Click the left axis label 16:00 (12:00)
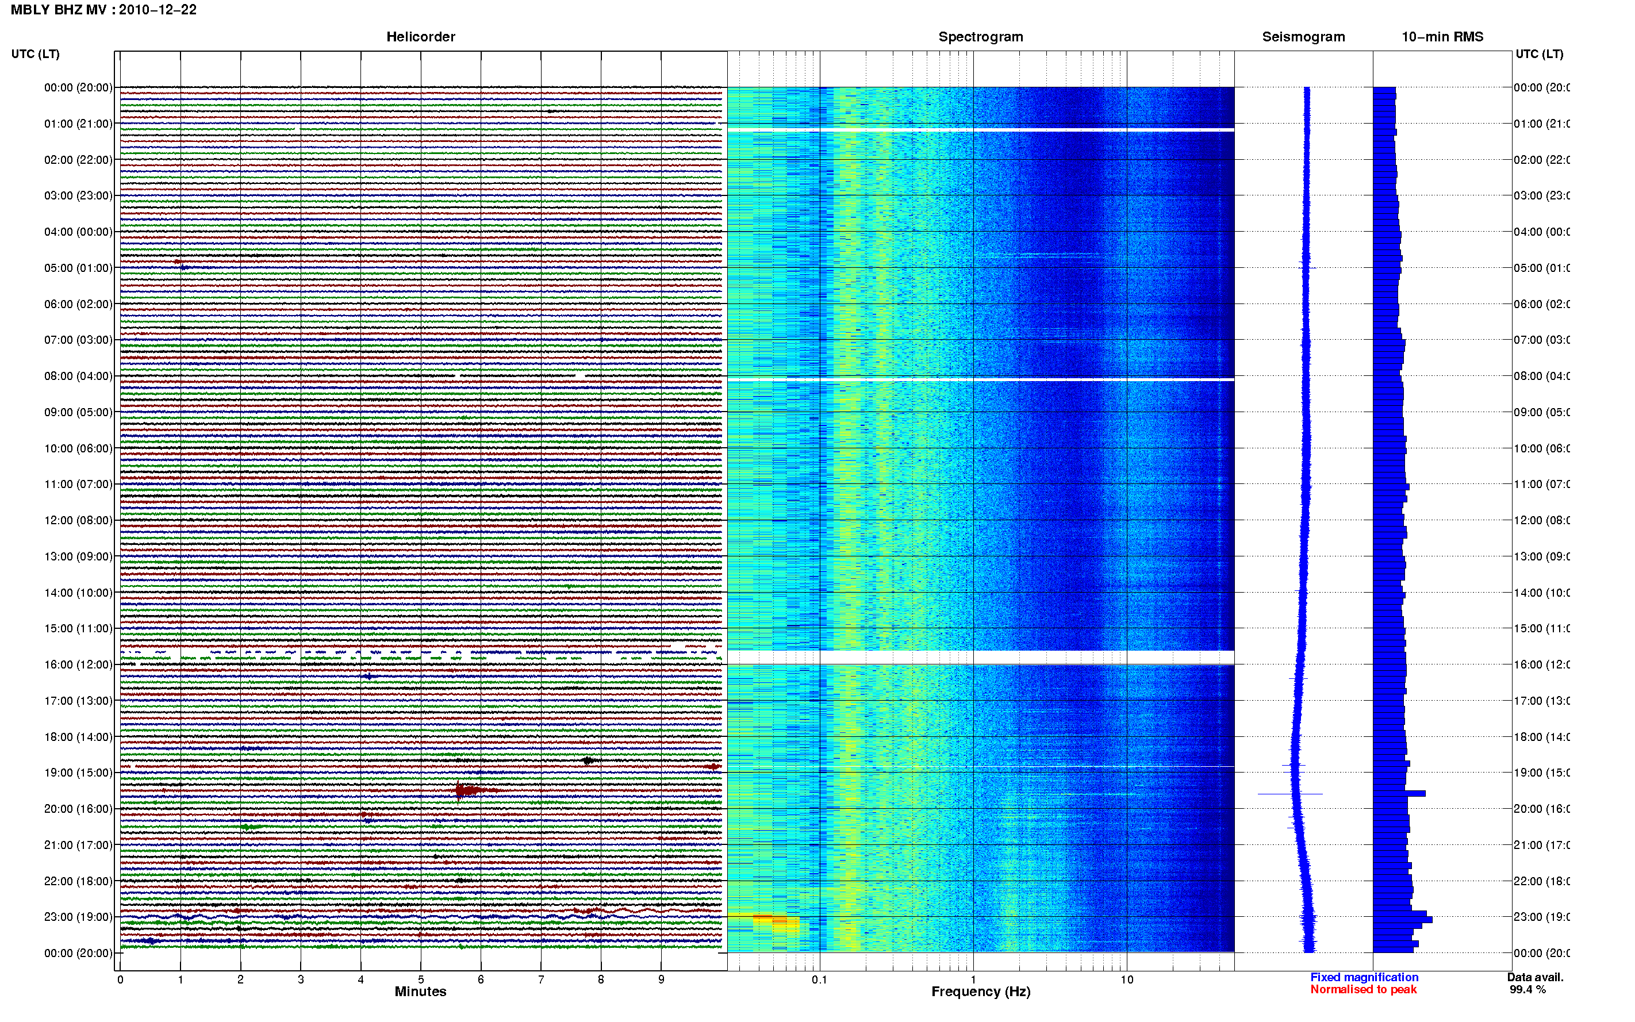 click(78, 665)
